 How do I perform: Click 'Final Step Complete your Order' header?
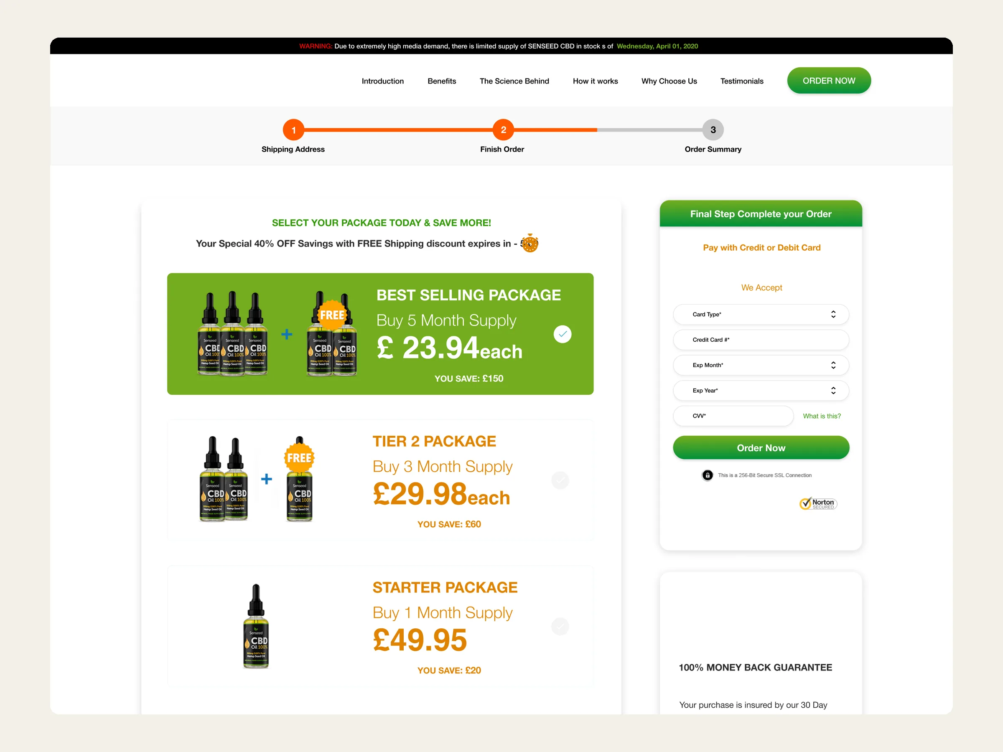click(761, 214)
